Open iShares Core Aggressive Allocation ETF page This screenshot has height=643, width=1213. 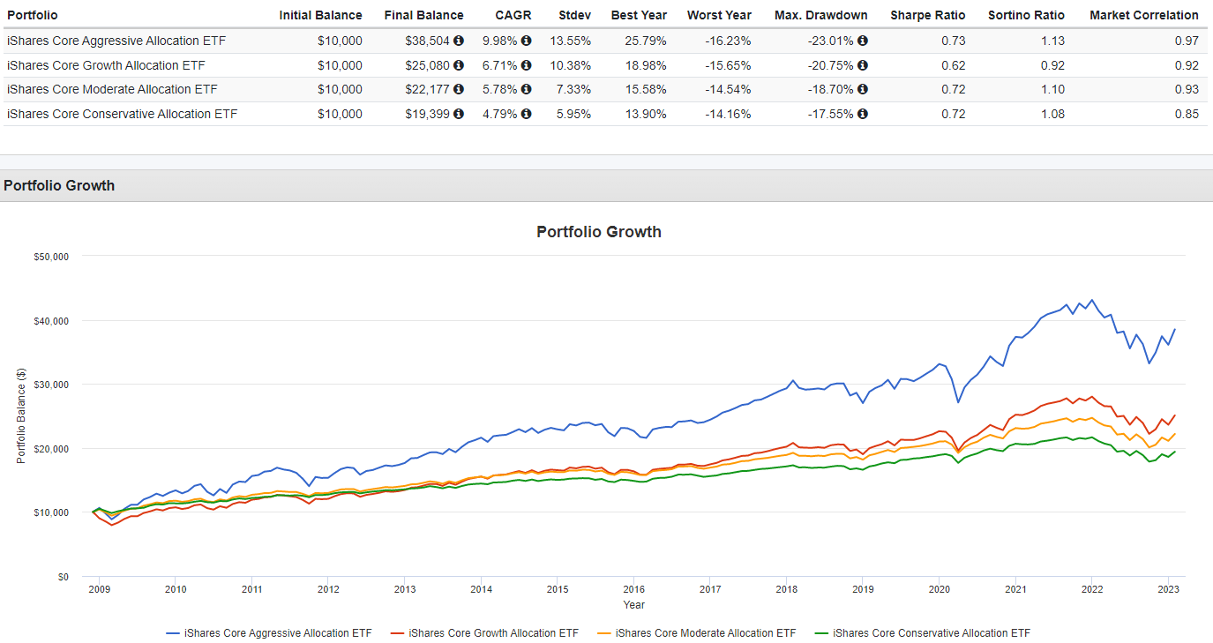[115, 40]
